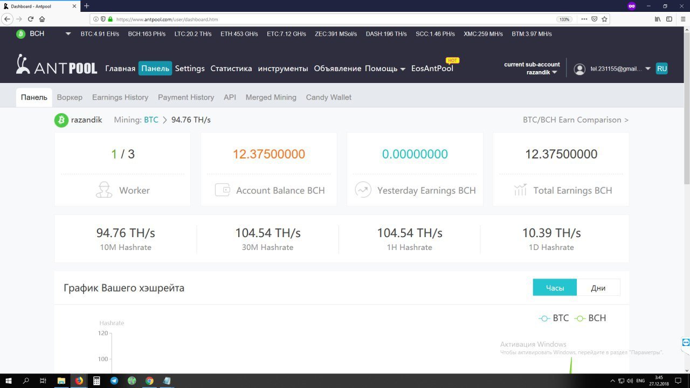
Task: Open Calculator from the taskbar
Action: [96, 380]
